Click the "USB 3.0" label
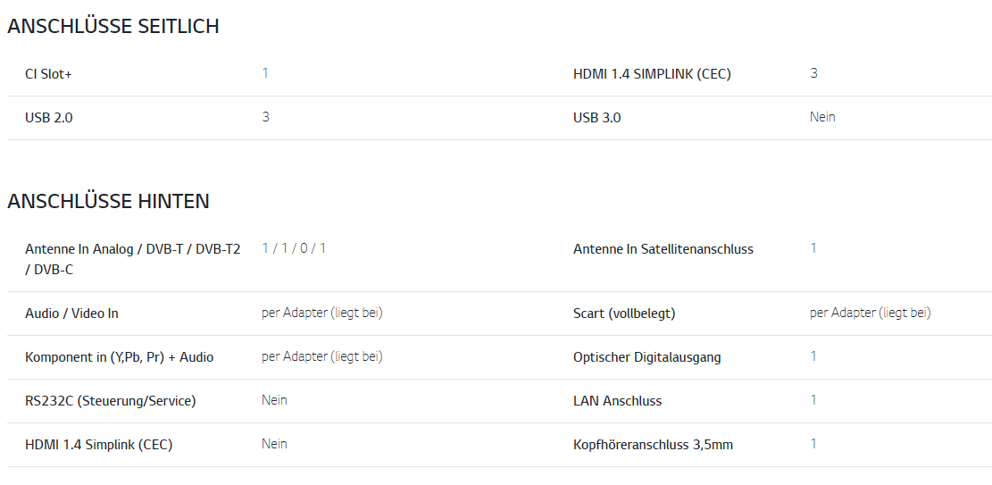The height and width of the screenshot is (485, 992). click(596, 118)
